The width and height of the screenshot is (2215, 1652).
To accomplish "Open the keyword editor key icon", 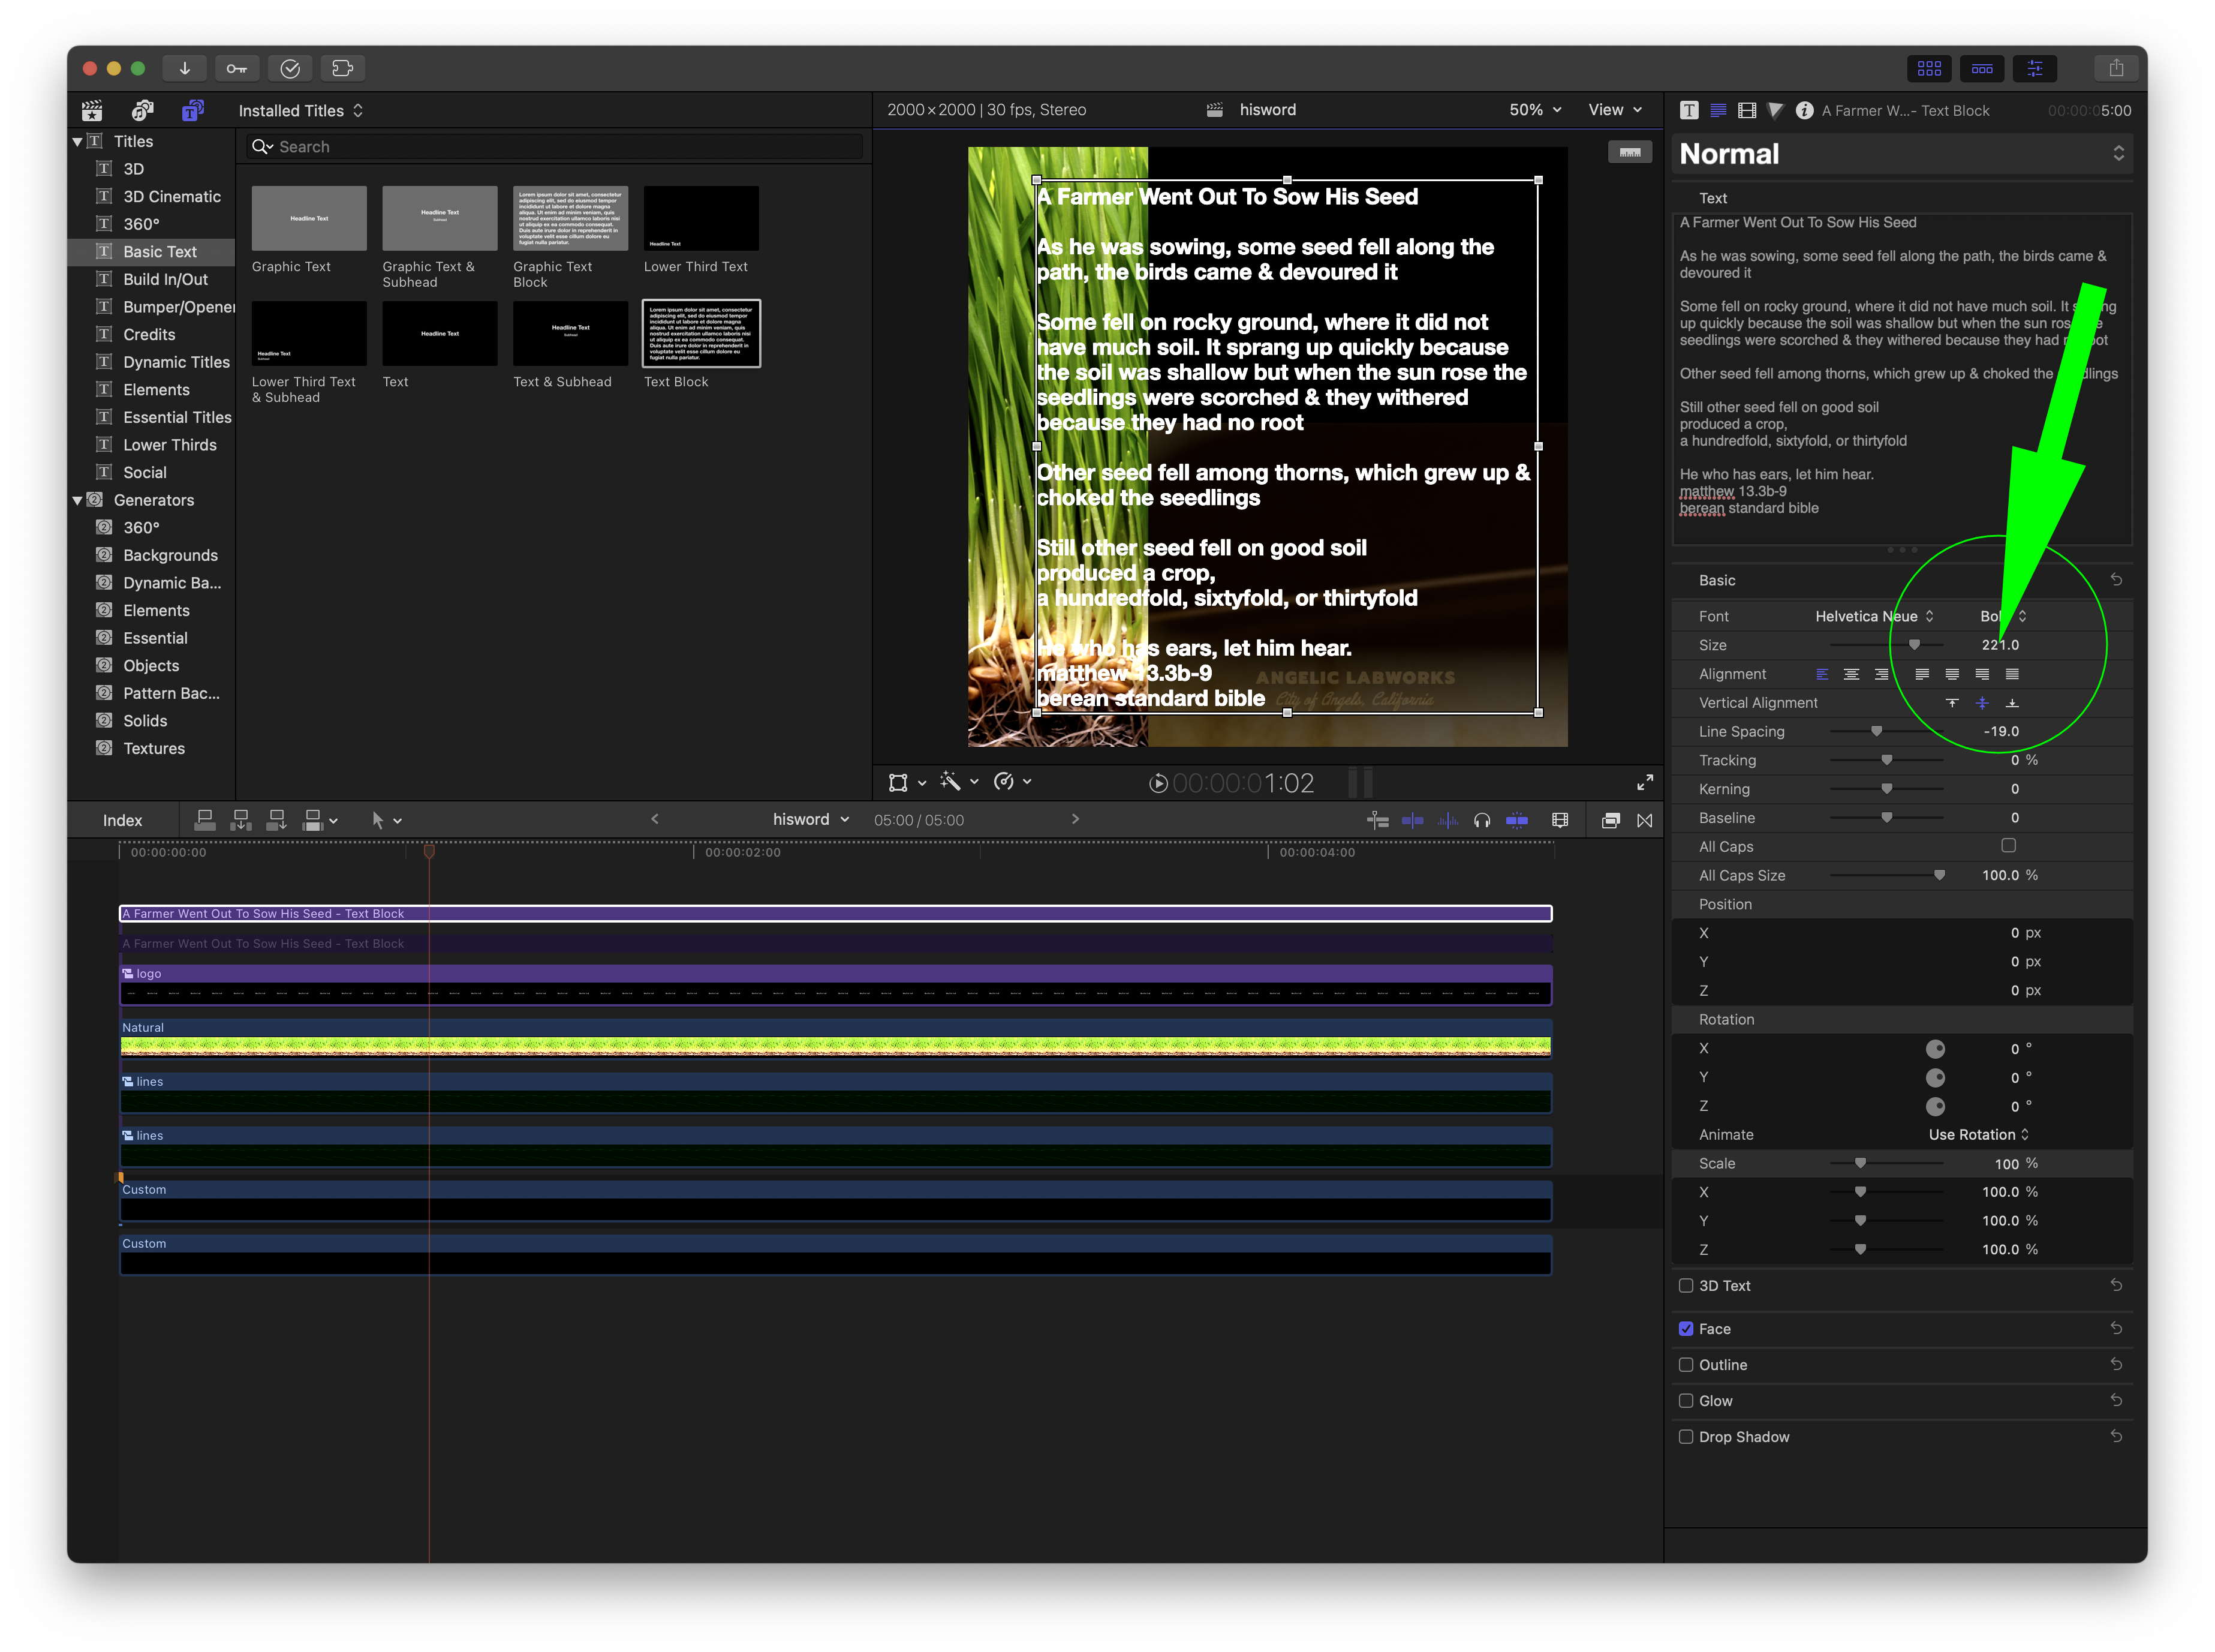I will pyautogui.click(x=237, y=68).
